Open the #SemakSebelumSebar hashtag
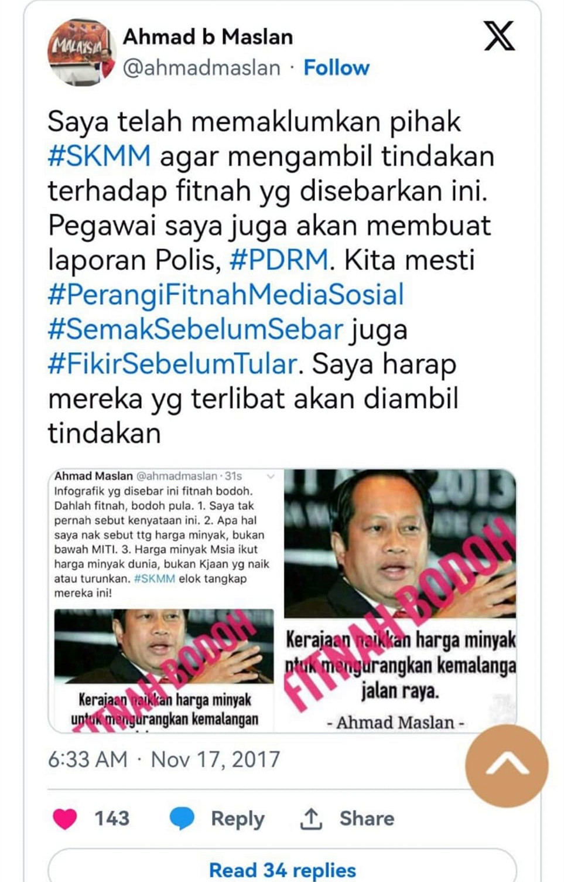The width and height of the screenshot is (564, 882). point(195,329)
